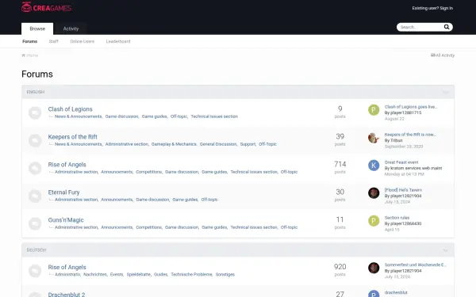Focus the Search input field
Image resolution: width=476 pixels, height=297 pixels.
click(x=420, y=27)
